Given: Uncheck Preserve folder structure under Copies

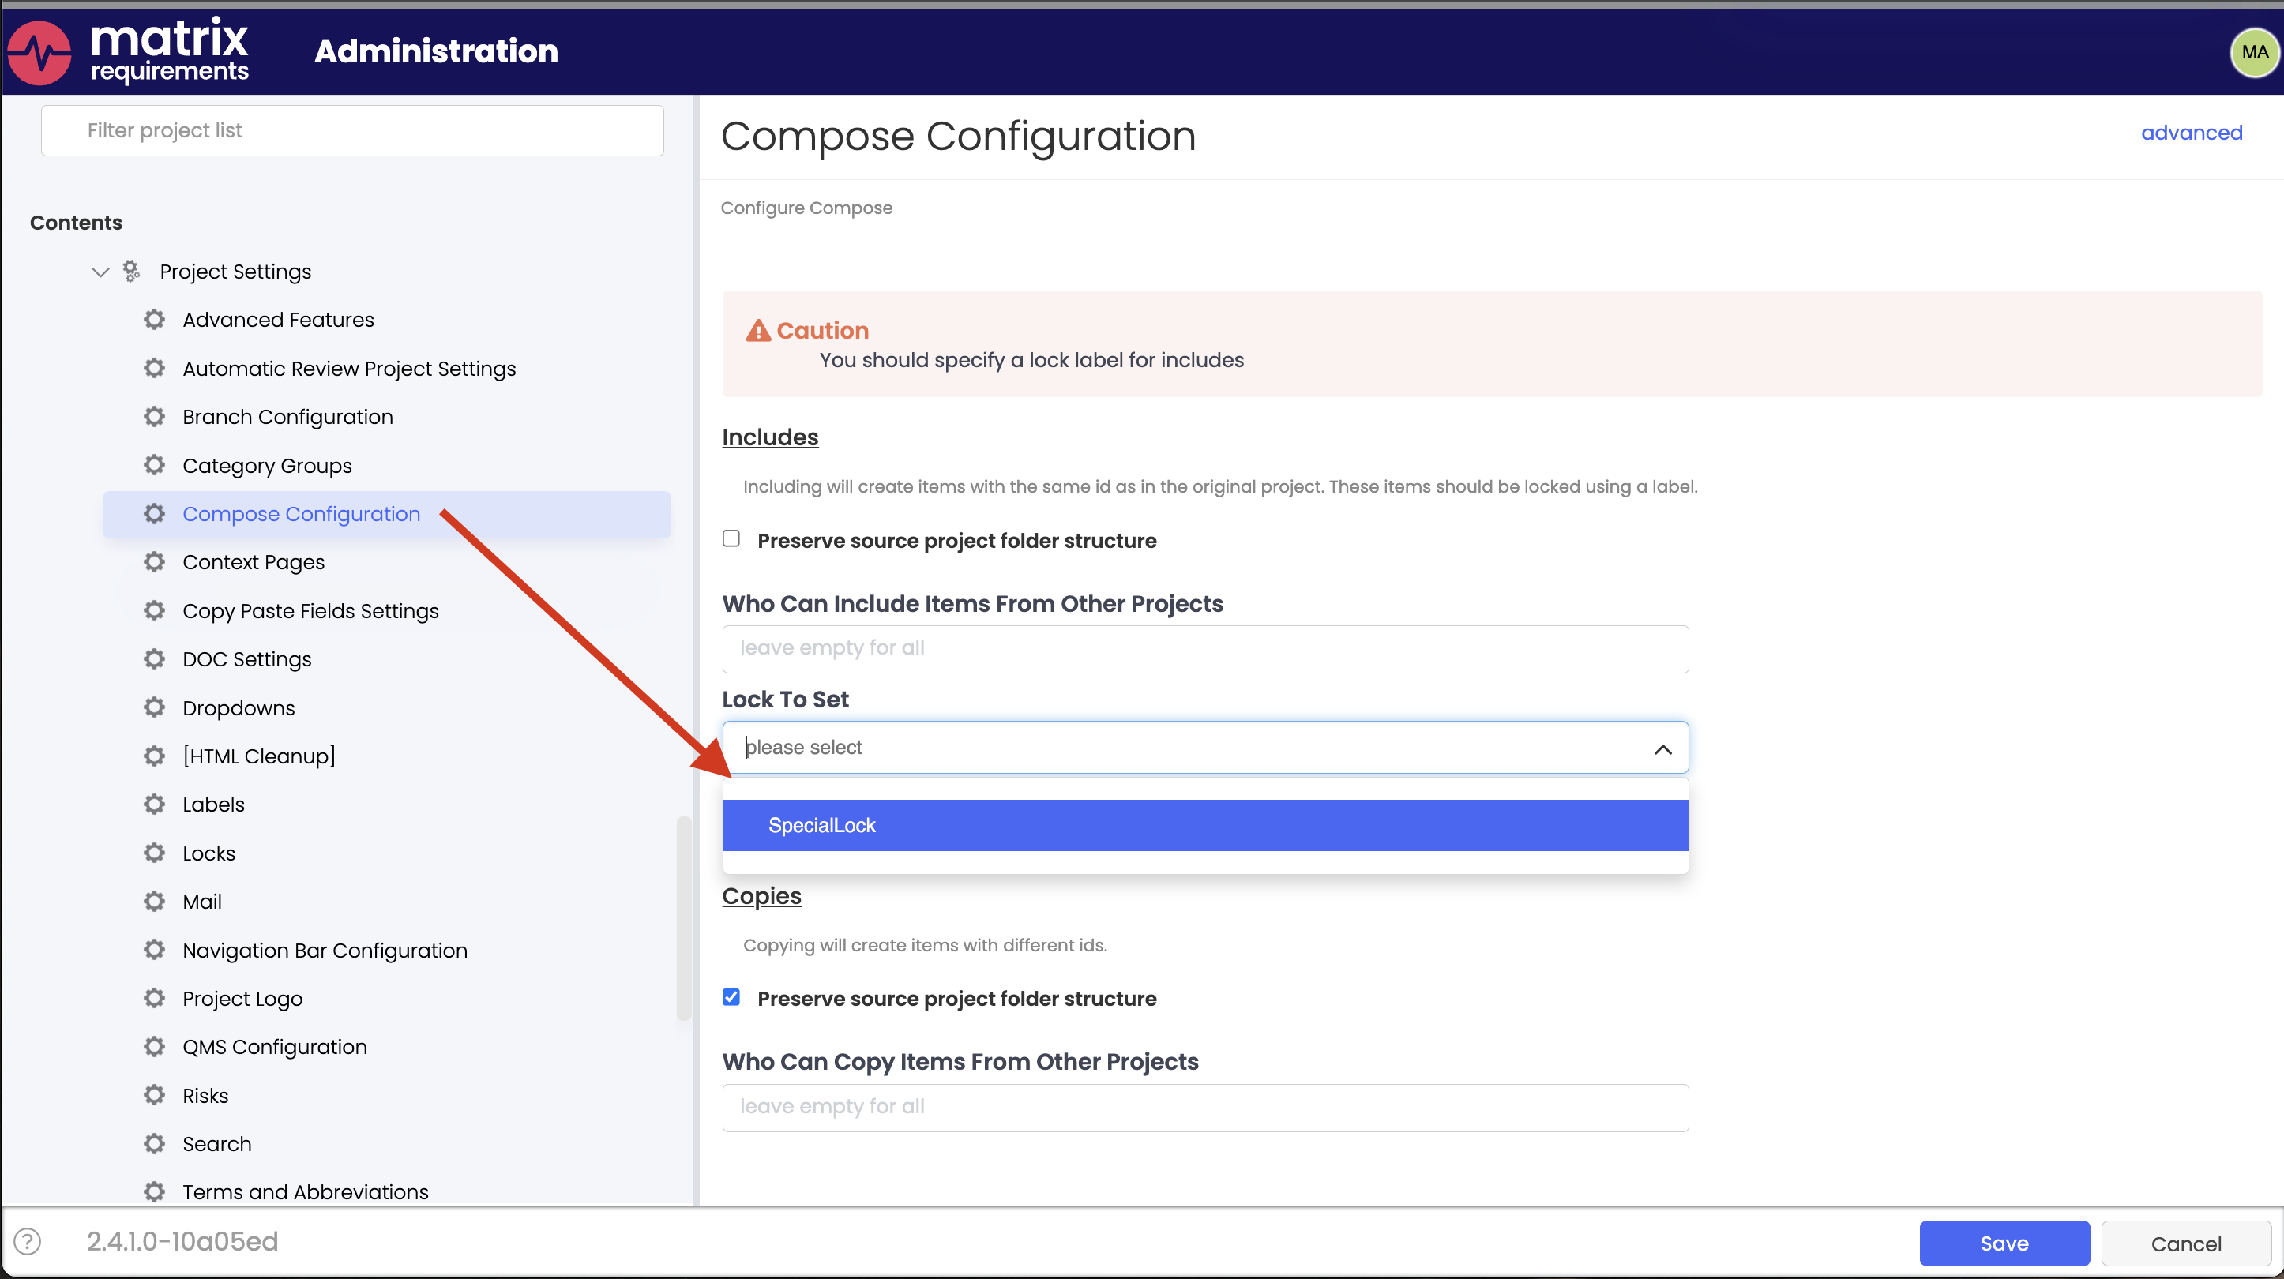Looking at the screenshot, I should pos(731,997).
